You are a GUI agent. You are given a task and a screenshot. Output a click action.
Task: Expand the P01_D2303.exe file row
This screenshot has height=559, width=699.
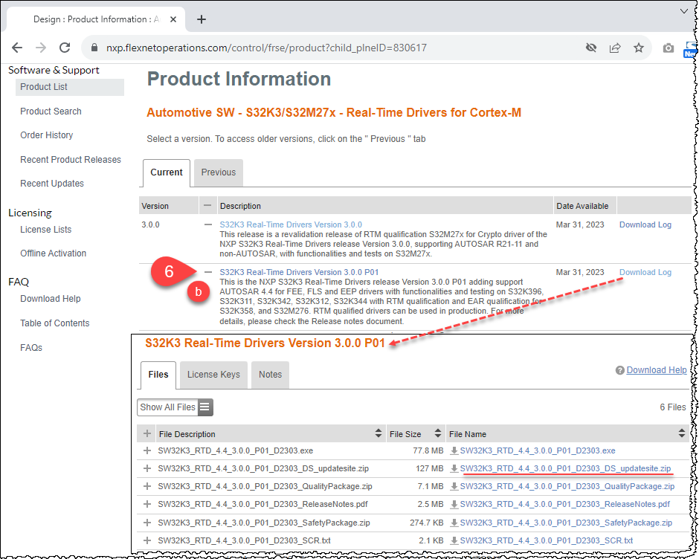tap(146, 450)
